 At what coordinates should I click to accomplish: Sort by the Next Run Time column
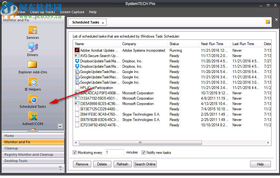pyautogui.click(x=215, y=44)
